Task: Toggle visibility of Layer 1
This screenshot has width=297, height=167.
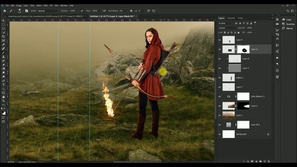Action: (220, 116)
